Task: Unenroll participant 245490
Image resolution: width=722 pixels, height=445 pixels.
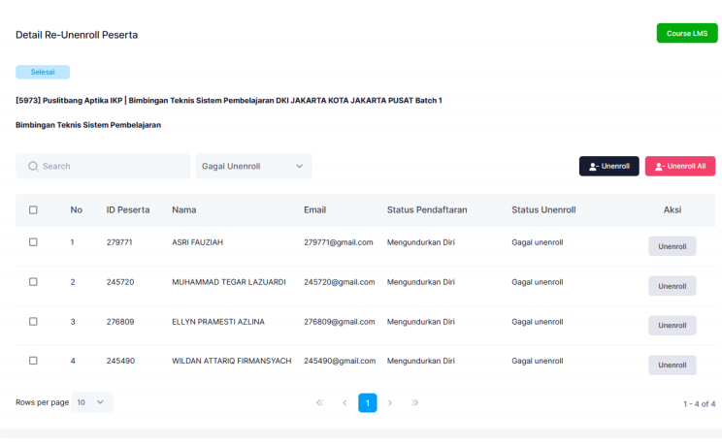Action: pyautogui.click(x=672, y=366)
